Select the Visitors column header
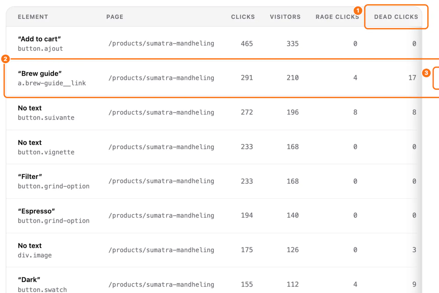Screen dimensions: 439x293 point(285,17)
